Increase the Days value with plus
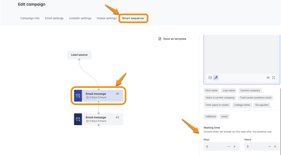Image resolution: width=281 pixels, height=155 pixels. (x=234, y=147)
